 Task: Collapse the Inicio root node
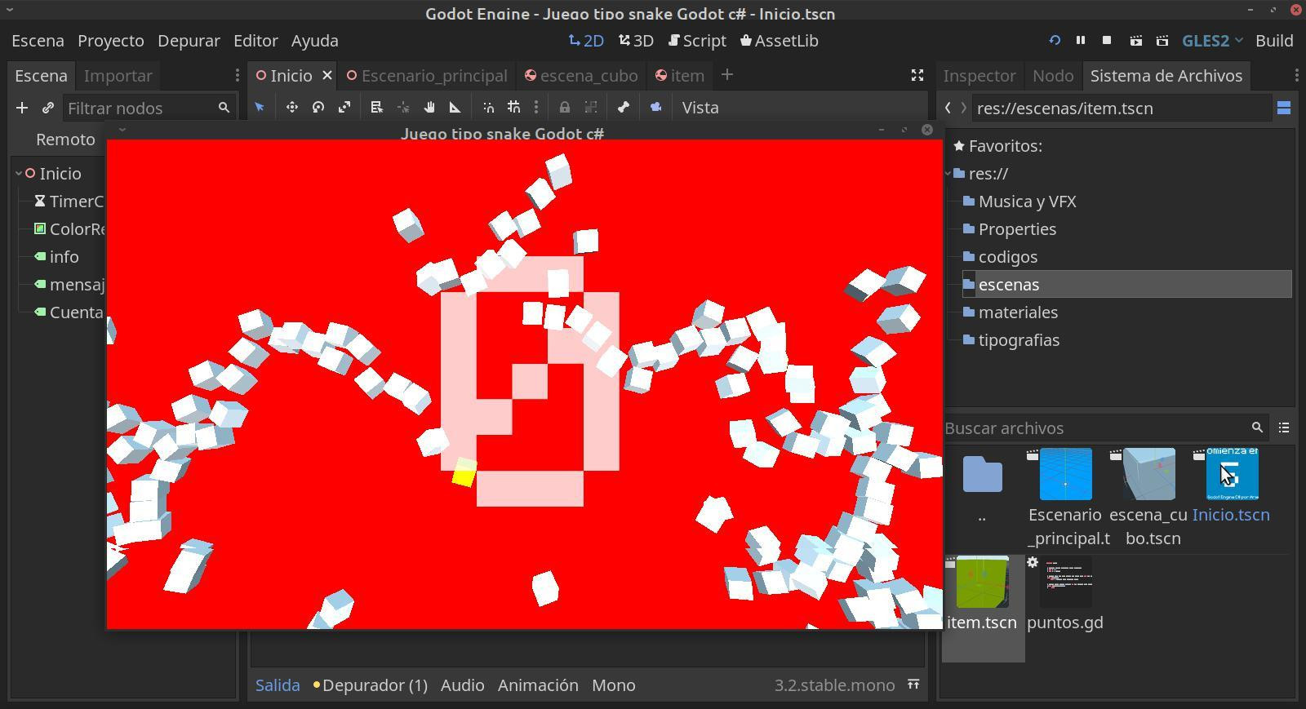click(x=18, y=174)
